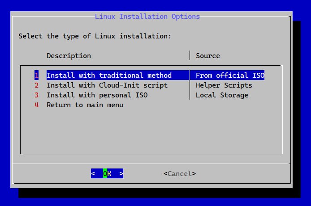Click the 'Linux Installation Options' title
Viewport: 311px width, 206px height.
[x=147, y=17]
